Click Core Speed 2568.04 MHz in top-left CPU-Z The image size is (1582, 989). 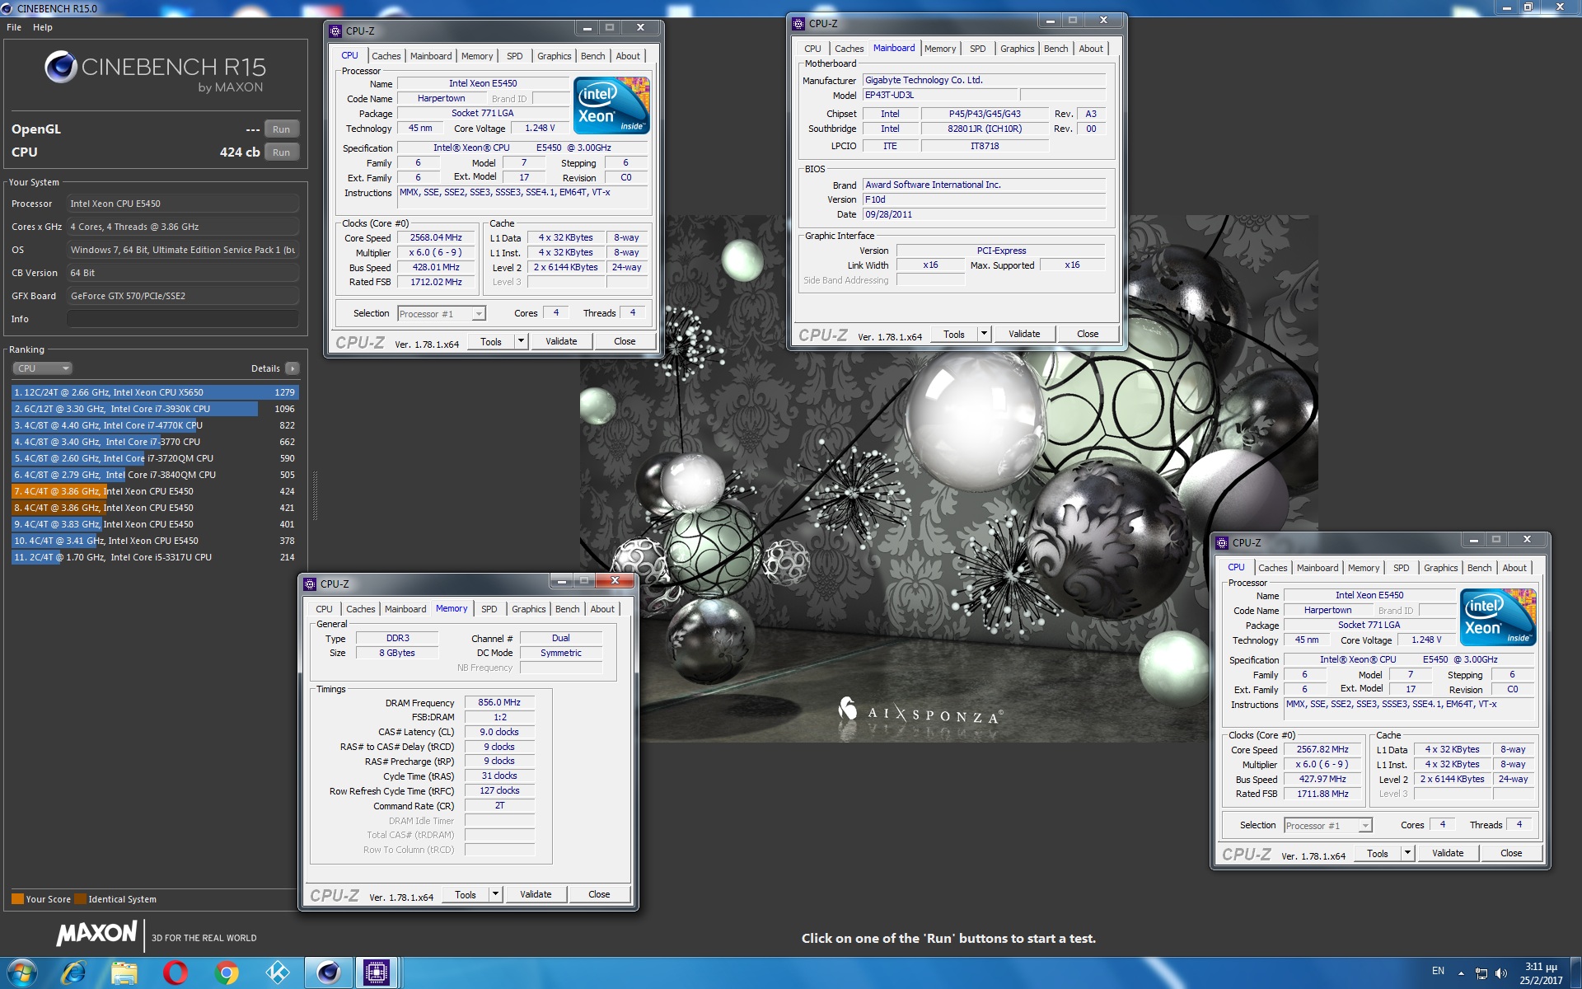coord(437,237)
